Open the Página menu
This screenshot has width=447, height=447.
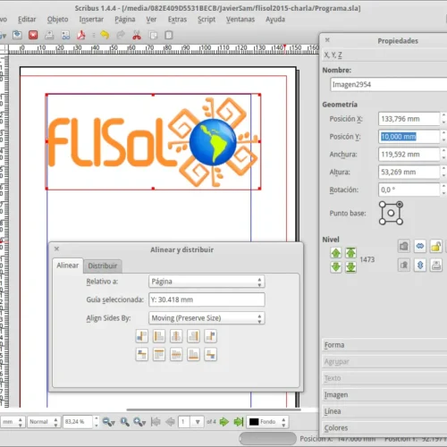[x=125, y=20]
